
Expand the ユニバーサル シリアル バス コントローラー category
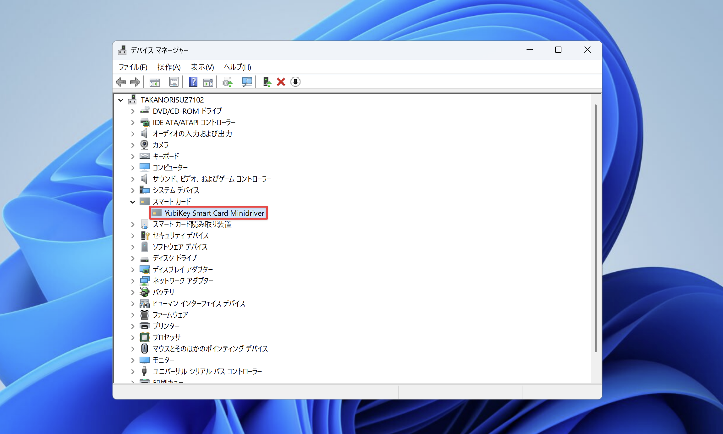click(133, 372)
